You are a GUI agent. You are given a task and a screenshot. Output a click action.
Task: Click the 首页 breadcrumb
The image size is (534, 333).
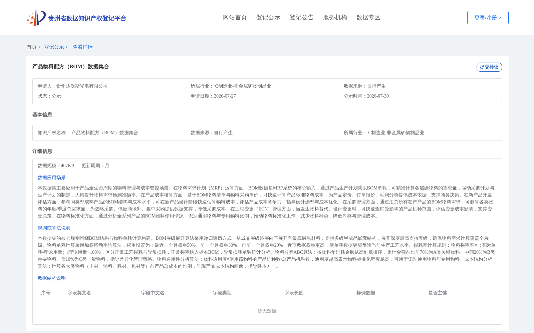[x=32, y=47]
